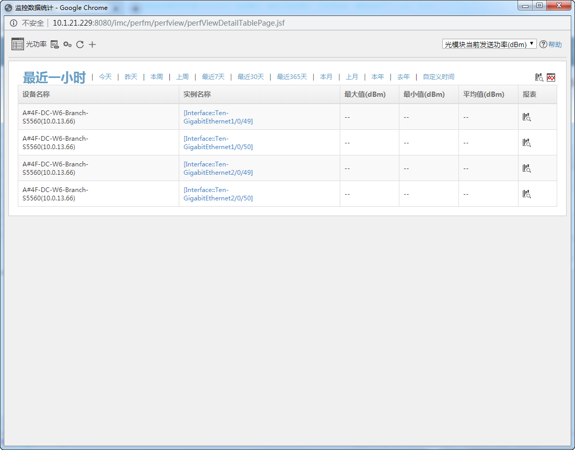This screenshot has height=450, width=575.
Task: Open the Ten-GigabitEthernet1/0/49 interface link
Action: tap(218, 117)
